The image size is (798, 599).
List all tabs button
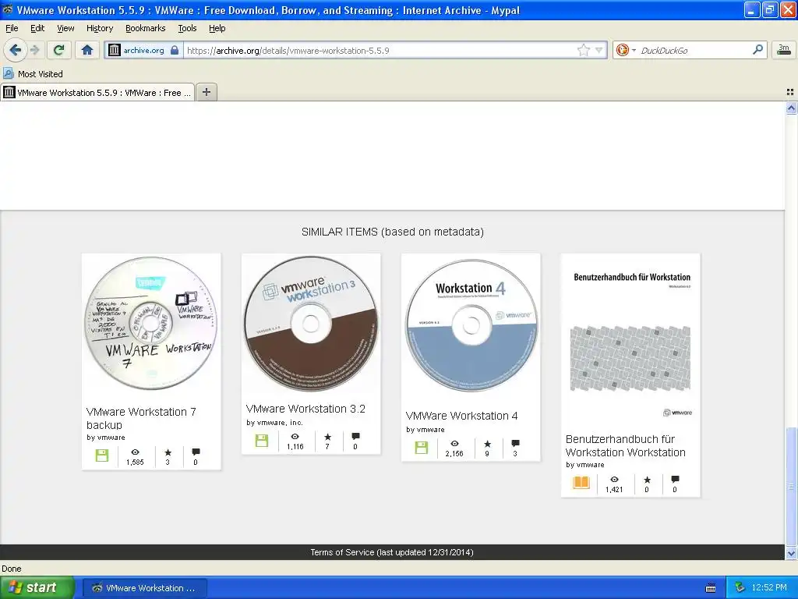pos(790,92)
